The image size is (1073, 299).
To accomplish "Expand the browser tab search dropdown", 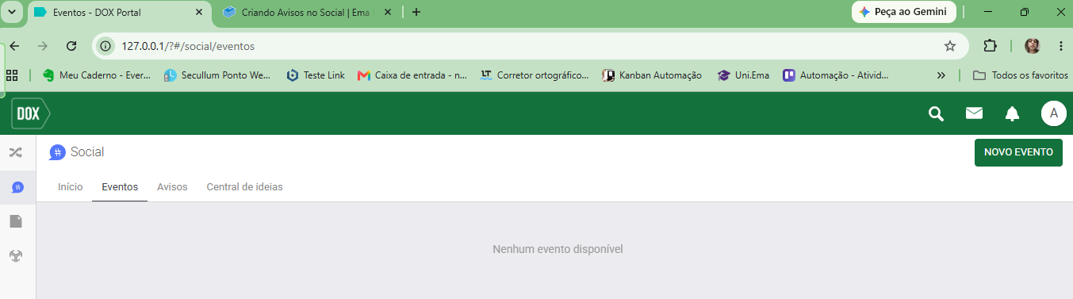I will [12, 12].
